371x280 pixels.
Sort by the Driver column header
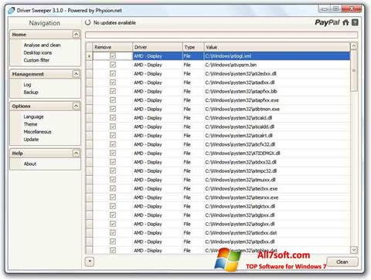coord(158,47)
